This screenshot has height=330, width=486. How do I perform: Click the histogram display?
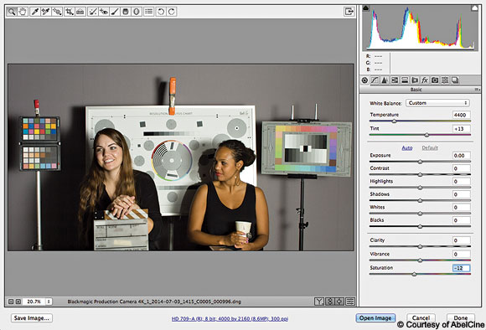(421, 28)
